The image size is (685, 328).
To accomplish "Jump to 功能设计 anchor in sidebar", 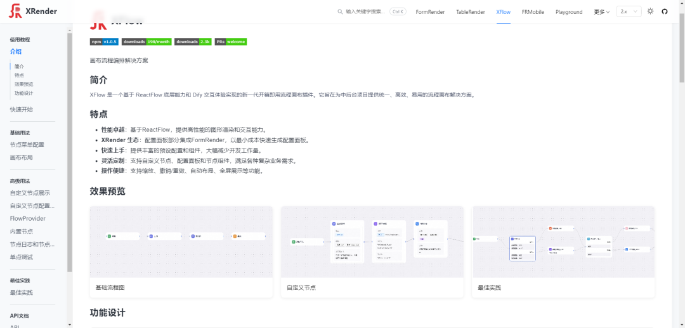I will click(x=23, y=93).
